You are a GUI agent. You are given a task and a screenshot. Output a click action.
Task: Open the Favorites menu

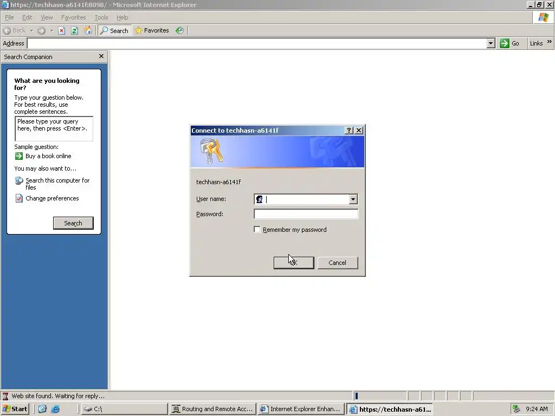coord(73,17)
